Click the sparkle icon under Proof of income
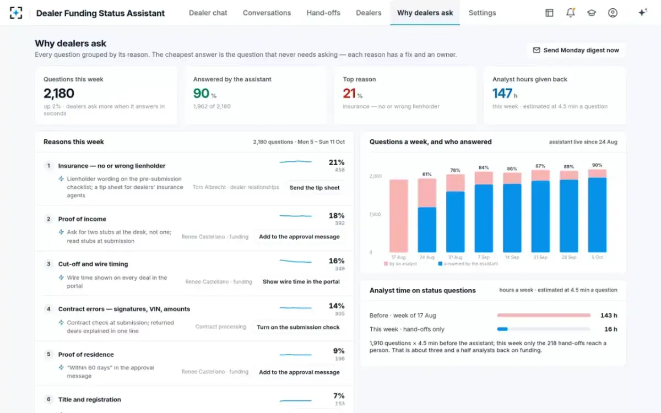Viewport: 661px width, 413px height. 62,232
